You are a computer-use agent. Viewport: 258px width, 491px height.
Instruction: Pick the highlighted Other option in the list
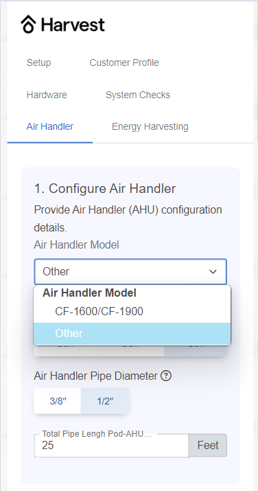pos(132,333)
